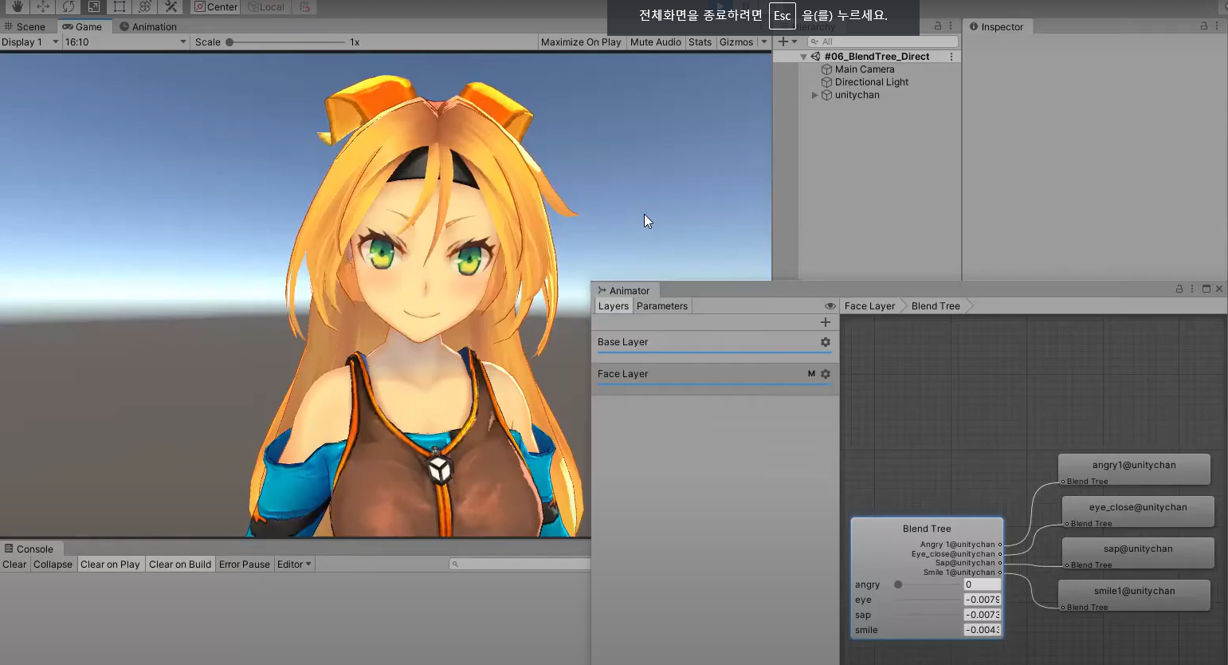Toggle Center pivot mode
The width and height of the screenshot is (1228, 665).
[216, 6]
